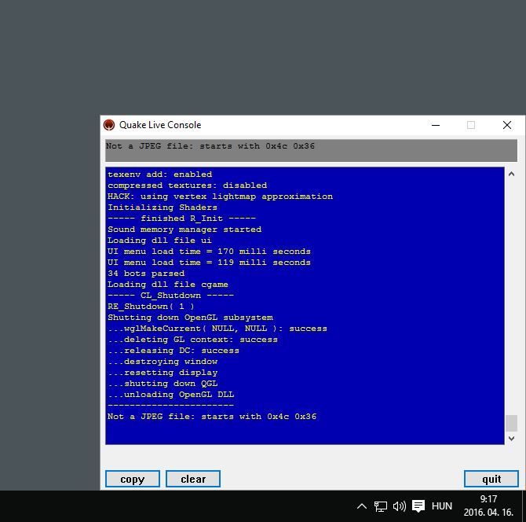Click the 170 milli seconds load time line

pos(209,252)
